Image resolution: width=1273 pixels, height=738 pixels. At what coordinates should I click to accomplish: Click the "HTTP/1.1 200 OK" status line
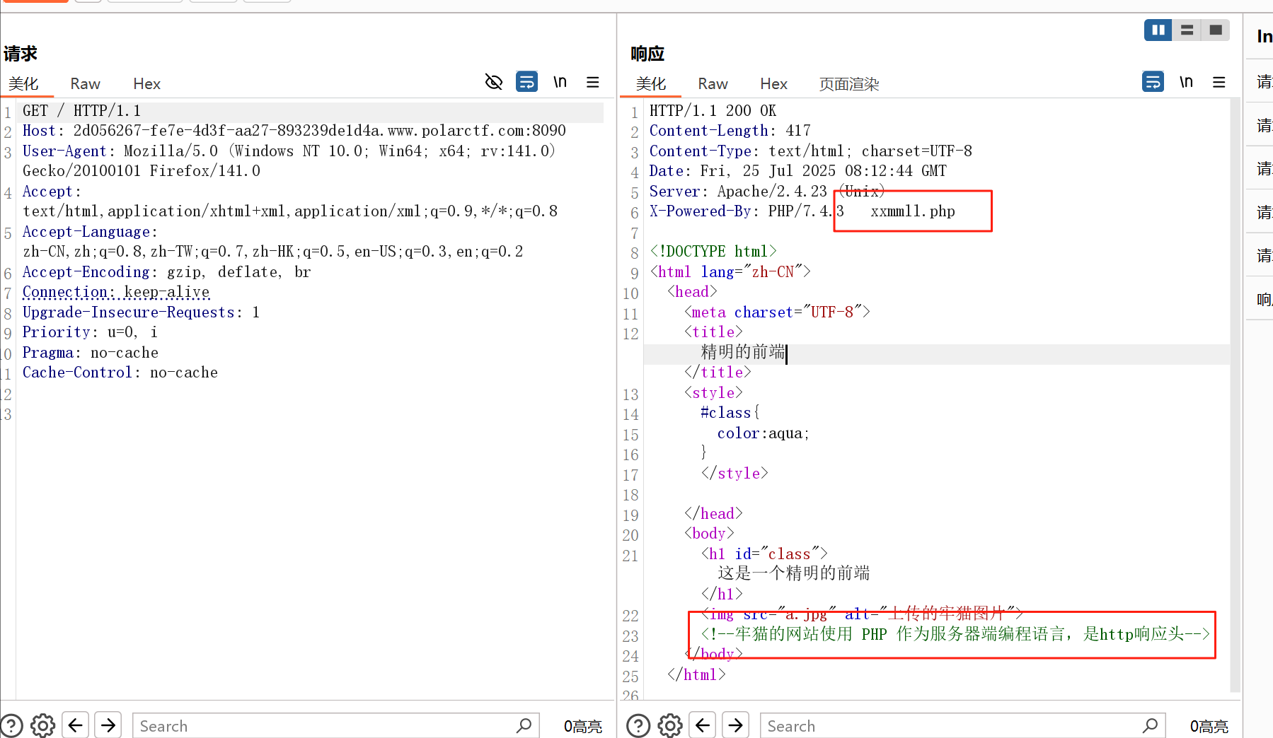[713, 111]
